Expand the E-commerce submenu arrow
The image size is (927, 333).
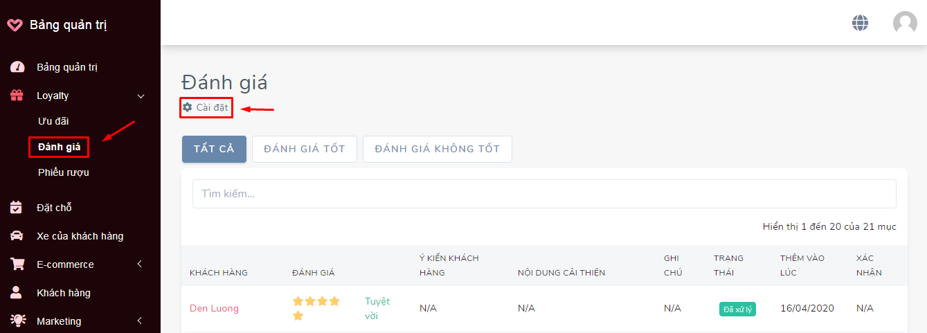[140, 264]
